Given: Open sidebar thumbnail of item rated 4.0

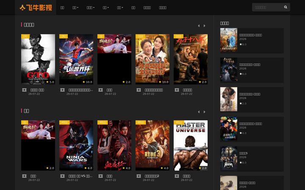Looking at the screenshot, I should [229, 129].
